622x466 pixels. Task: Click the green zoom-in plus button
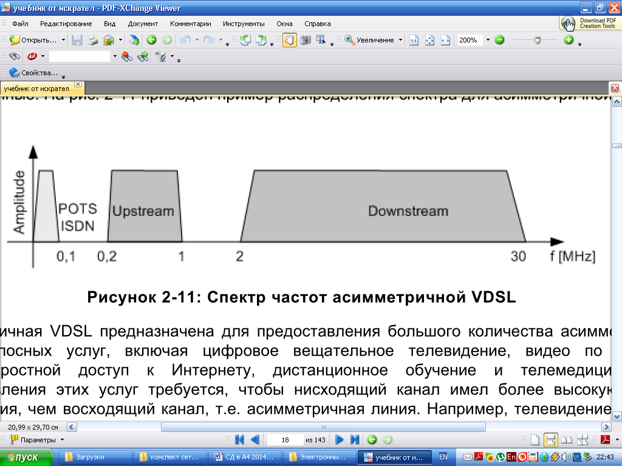[569, 40]
